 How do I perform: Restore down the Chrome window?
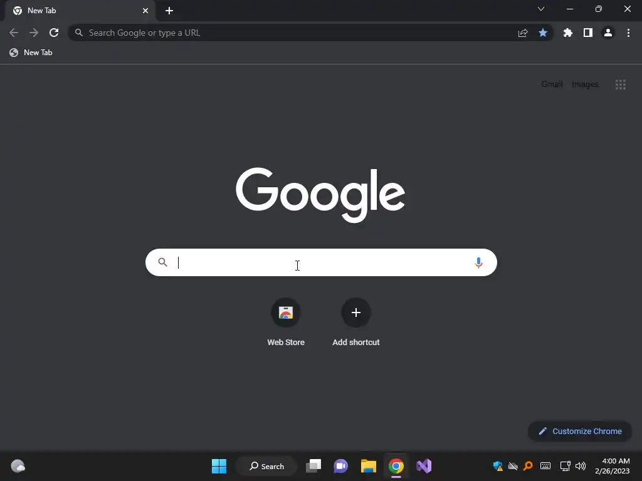coord(599,9)
